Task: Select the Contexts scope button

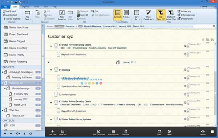Action: point(70,26)
